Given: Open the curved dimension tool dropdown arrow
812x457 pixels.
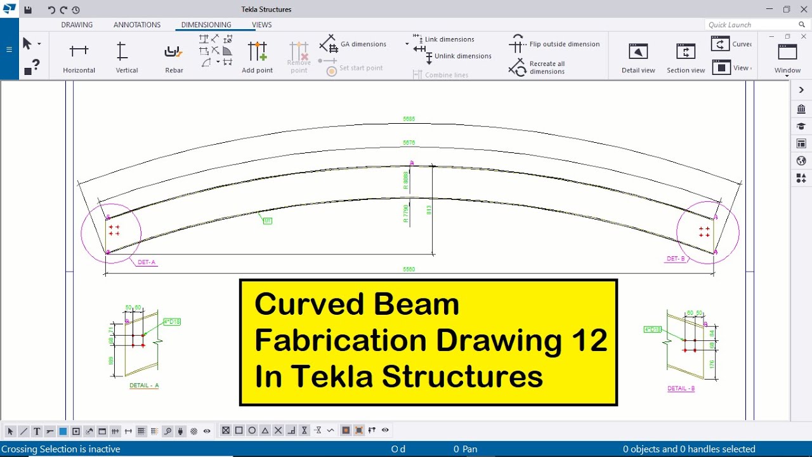Looking at the screenshot, I should coord(218,62).
